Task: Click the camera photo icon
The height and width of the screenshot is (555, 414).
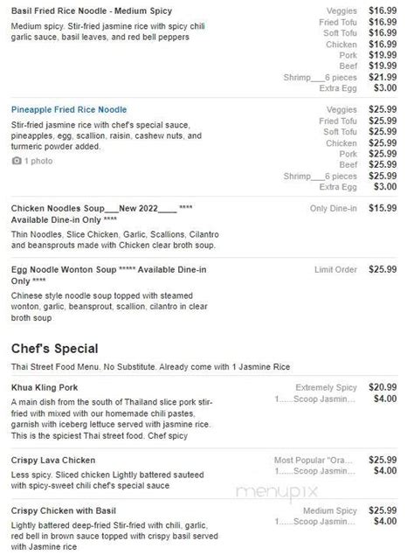Action: pyautogui.click(x=17, y=161)
